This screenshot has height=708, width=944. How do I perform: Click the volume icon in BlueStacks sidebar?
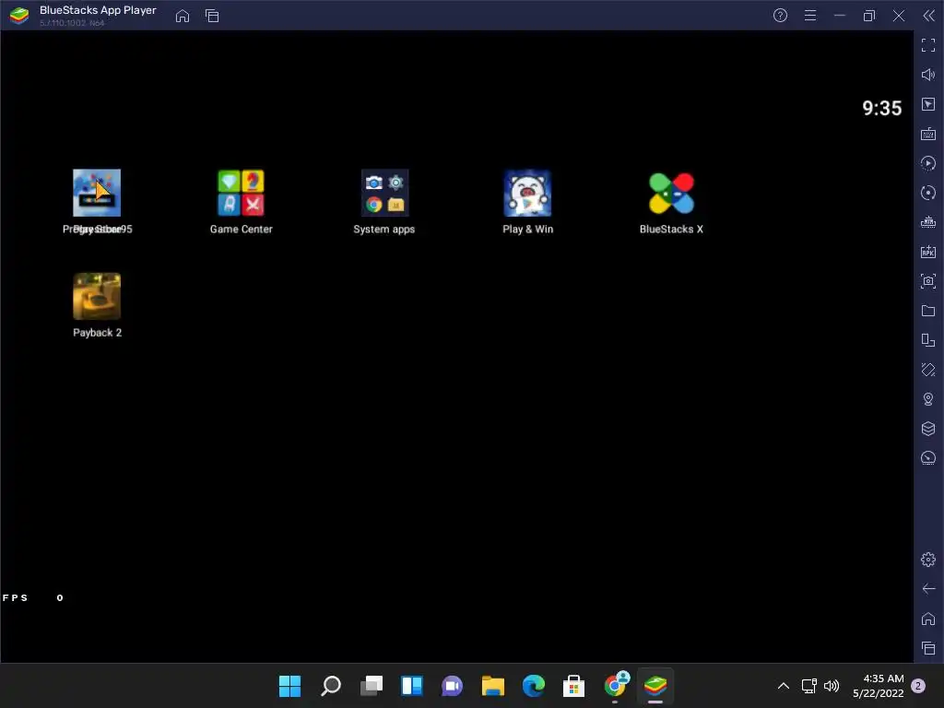[x=928, y=75]
